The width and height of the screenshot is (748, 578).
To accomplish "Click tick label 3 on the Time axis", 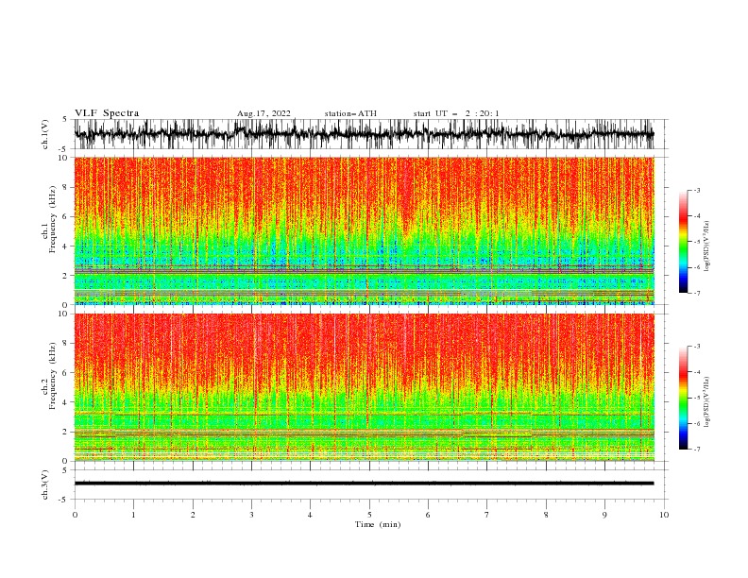I will (251, 515).
